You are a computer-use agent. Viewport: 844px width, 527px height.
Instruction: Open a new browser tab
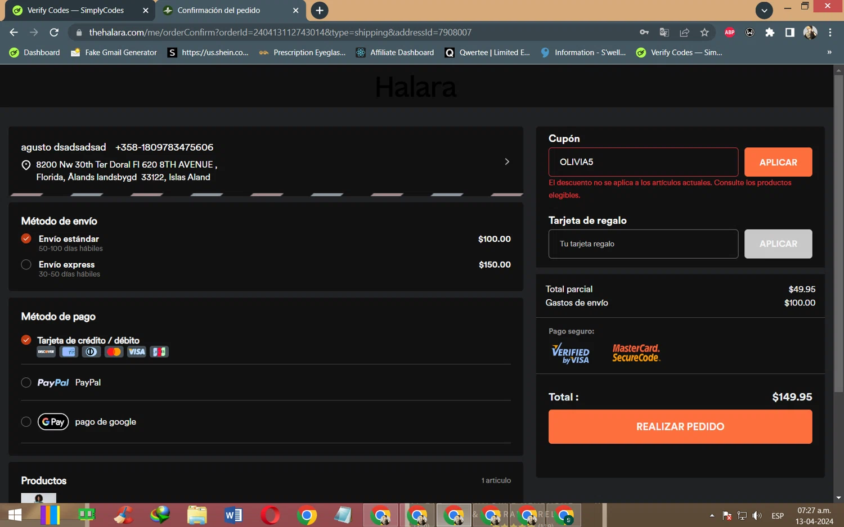(320, 10)
